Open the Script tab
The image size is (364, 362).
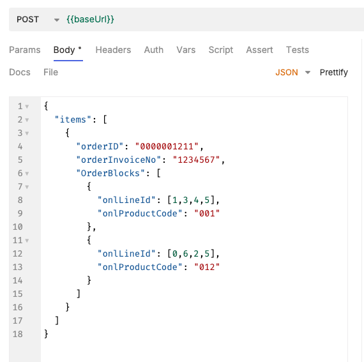(x=221, y=50)
